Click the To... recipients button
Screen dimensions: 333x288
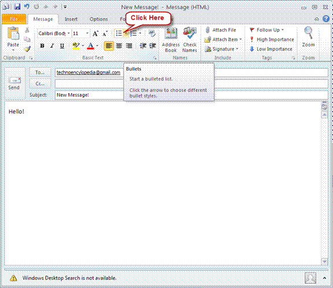[x=40, y=72]
